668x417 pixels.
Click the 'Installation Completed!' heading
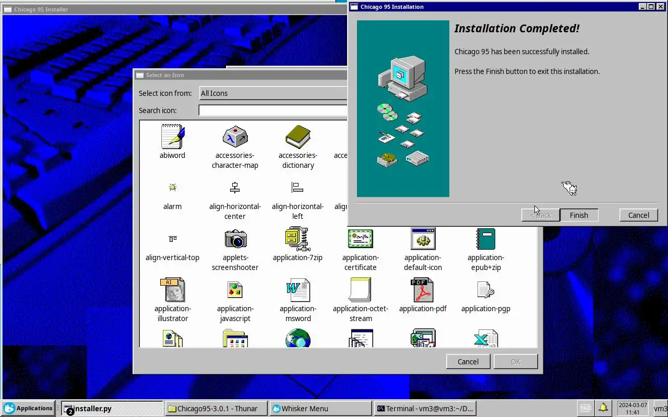tap(517, 29)
